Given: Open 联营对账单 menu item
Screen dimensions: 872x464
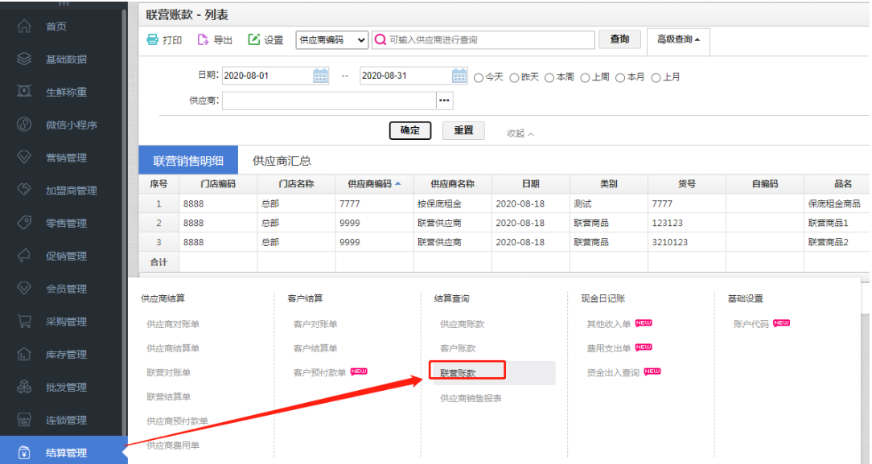Looking at the screenshot, I should tap(168, 372).
